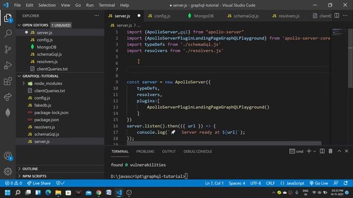Open the Live Share view in activity bar

(x=8, y=97)
